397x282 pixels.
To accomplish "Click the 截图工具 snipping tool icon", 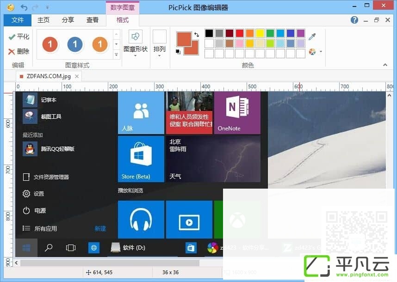I will coord(30,116).
